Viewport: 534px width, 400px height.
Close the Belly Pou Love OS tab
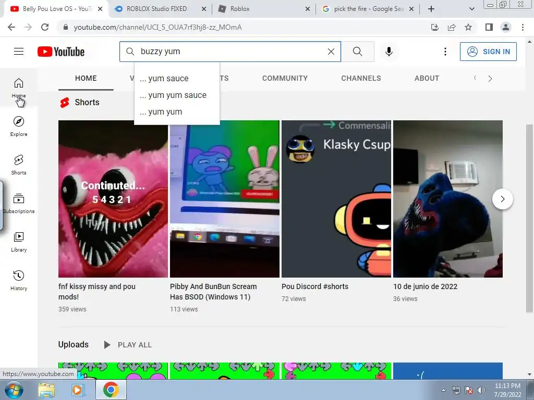point(100,9)
